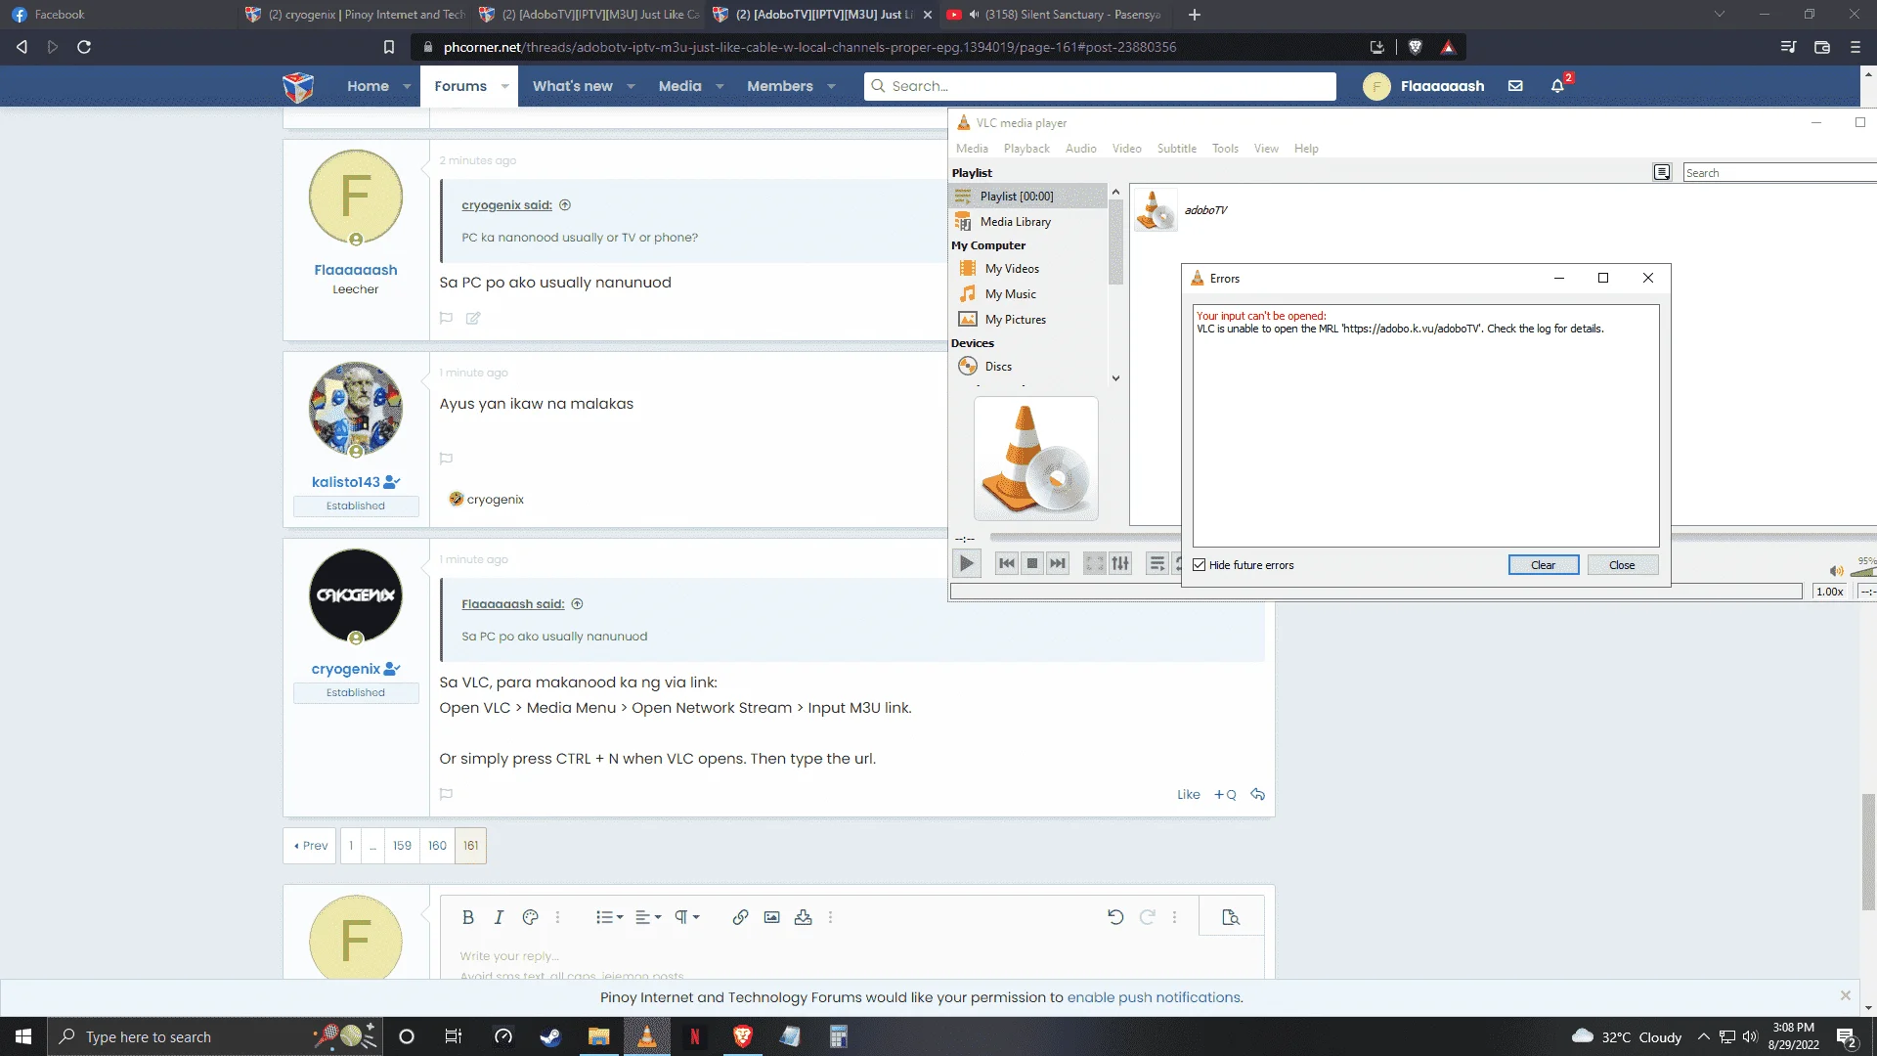Expand the Members dropdown arrow
This screenshot has width=1877, height=1056.
tap(831, 86)
